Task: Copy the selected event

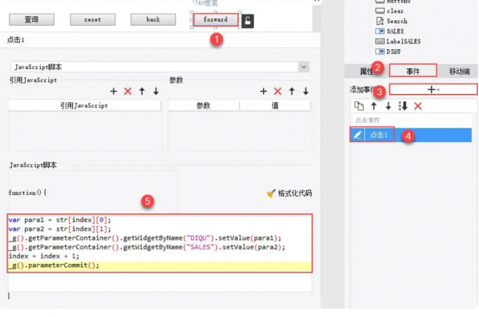Action: (x=359, y=106)
